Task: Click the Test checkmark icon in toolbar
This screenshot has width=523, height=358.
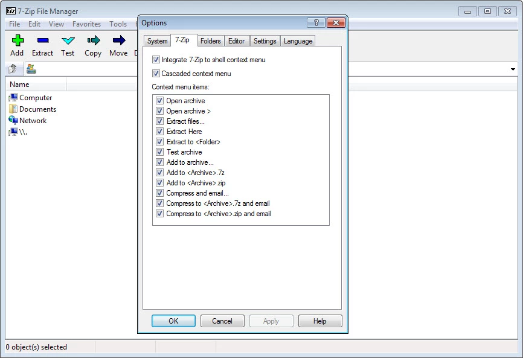Action: pos(68,40)
